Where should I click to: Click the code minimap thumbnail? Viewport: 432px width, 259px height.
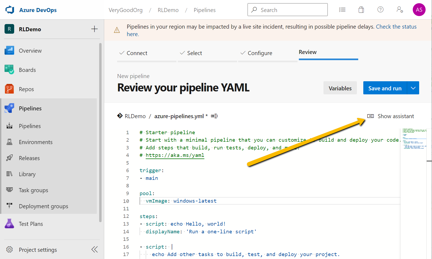(415, 139)
